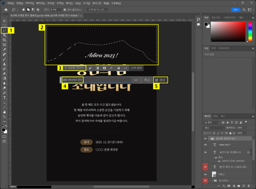Viewport: 256px width, 189px height.
Task: Select the Move tool
Action: point(5,21)
